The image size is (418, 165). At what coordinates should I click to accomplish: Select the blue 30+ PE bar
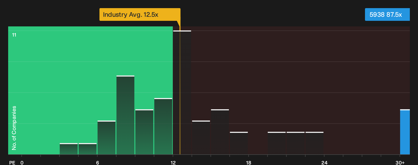pos(405,132)
